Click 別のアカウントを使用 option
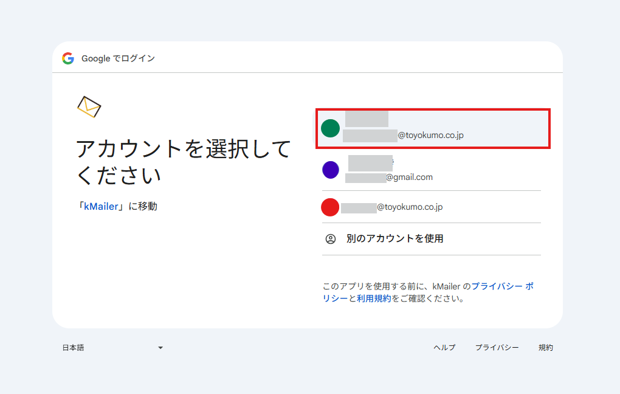This screenshot has width=620, height=394. tap(394, 239)
